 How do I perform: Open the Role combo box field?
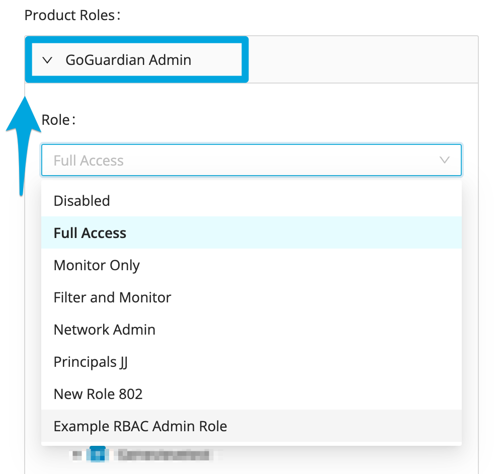pos(241,161)
